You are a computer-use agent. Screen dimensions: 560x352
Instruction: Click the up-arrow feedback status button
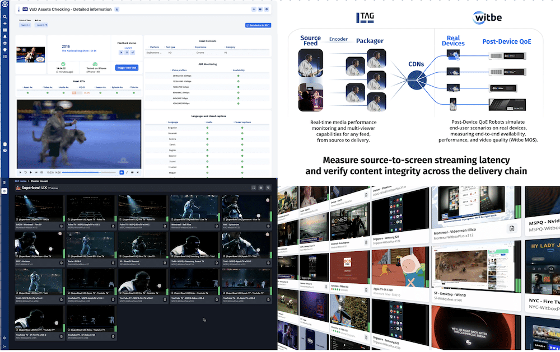coord(127,53)
